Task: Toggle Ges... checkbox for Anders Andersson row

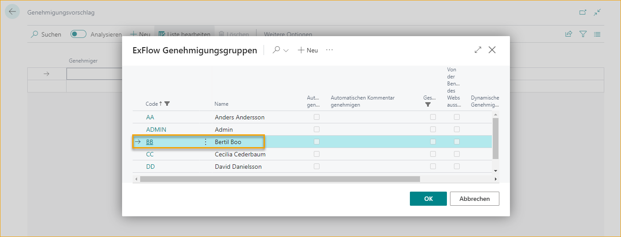Action: tap(433, 117)
